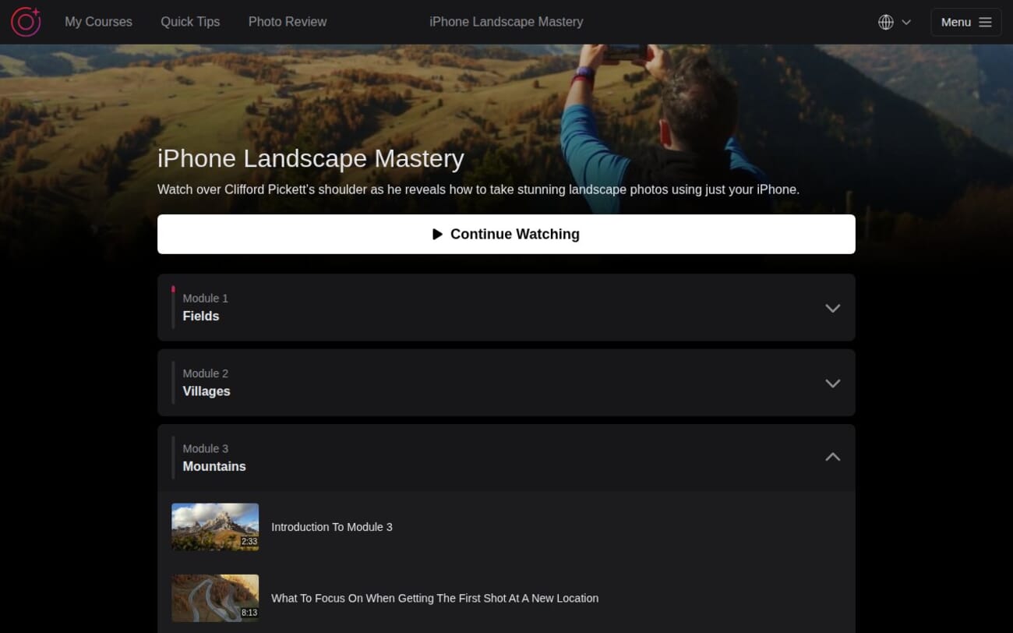Click the winding road thumbnail with 8:13 duration
Screen dimensions: 1013x633
click(215, 597)
